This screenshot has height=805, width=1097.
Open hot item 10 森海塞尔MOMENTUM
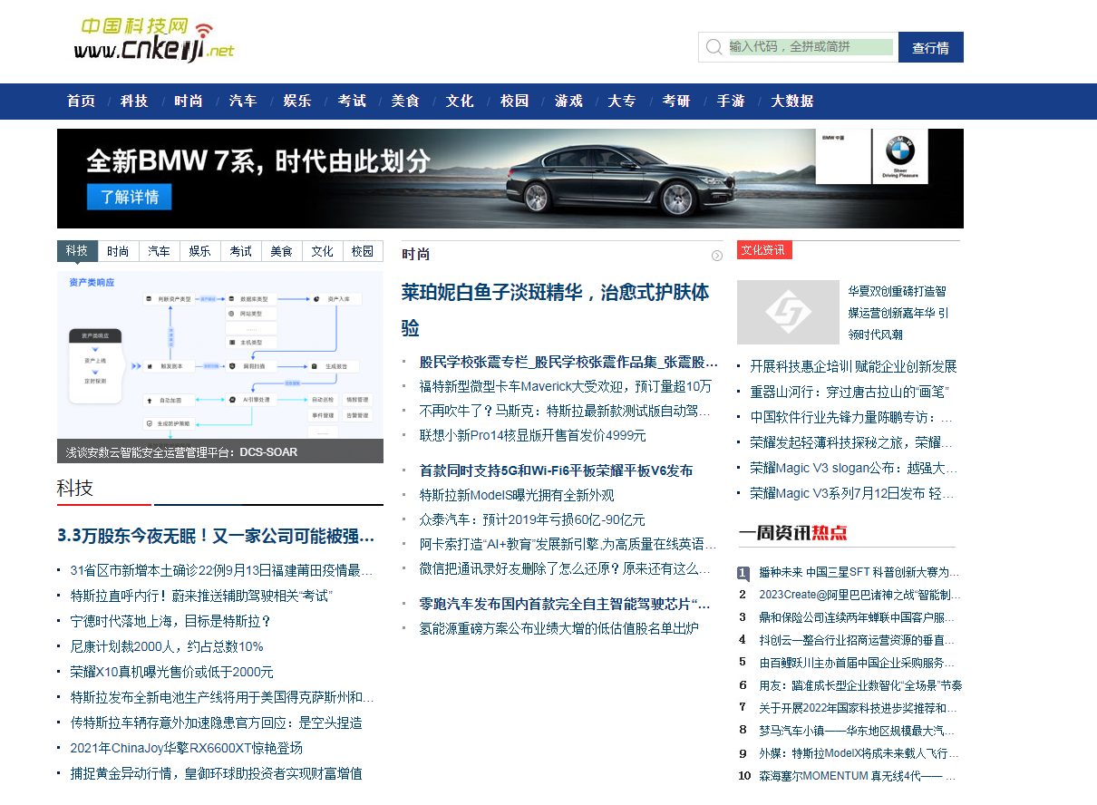tap(859, 776)
